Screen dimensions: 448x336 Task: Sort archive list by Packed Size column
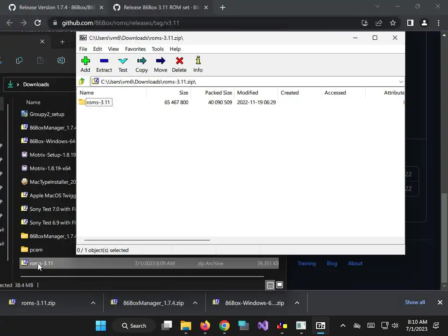click(x=212, y=93)
